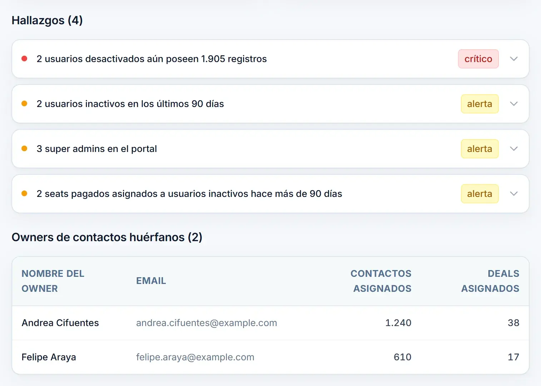Click the 'NOMBRE DEL OWNER' column header
This screenshot has width=541, height=386.
(53, 281)
